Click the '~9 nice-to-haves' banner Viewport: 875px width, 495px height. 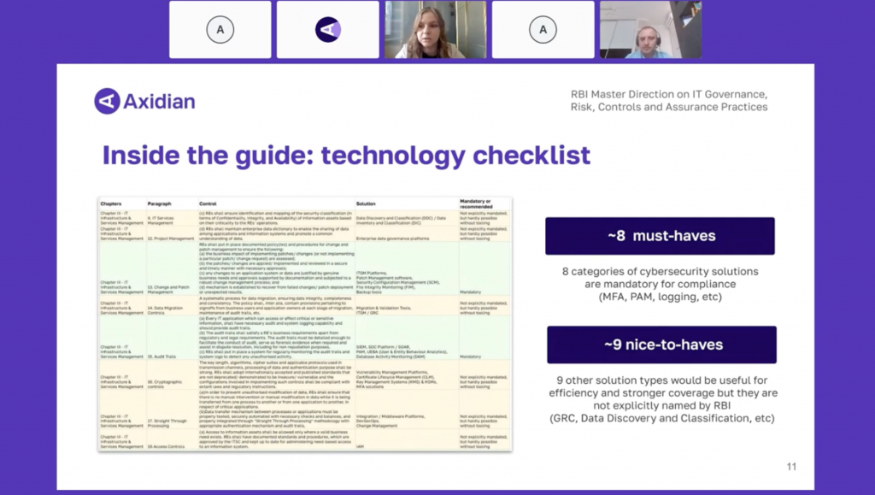(660, 345)
